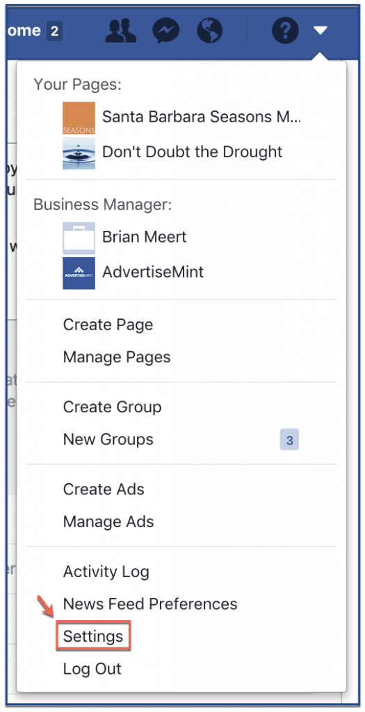Choose Create Ads option

coord(104,489)
